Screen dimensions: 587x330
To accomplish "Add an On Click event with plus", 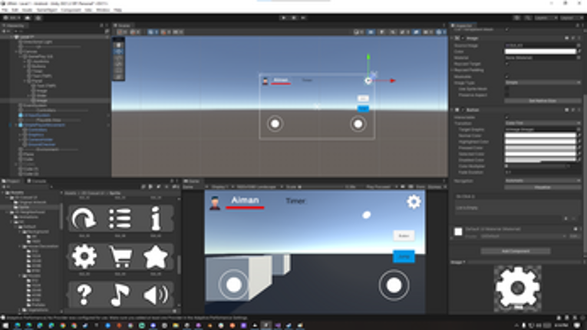I will point(566,219).
